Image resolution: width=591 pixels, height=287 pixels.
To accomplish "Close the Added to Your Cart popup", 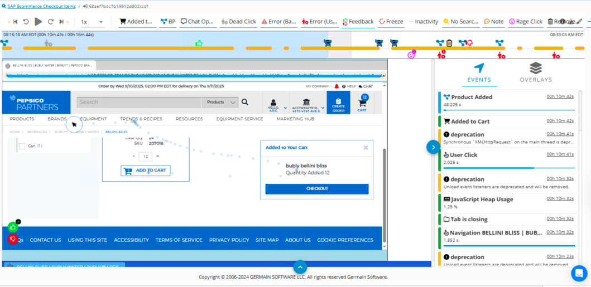I will 366,148.
